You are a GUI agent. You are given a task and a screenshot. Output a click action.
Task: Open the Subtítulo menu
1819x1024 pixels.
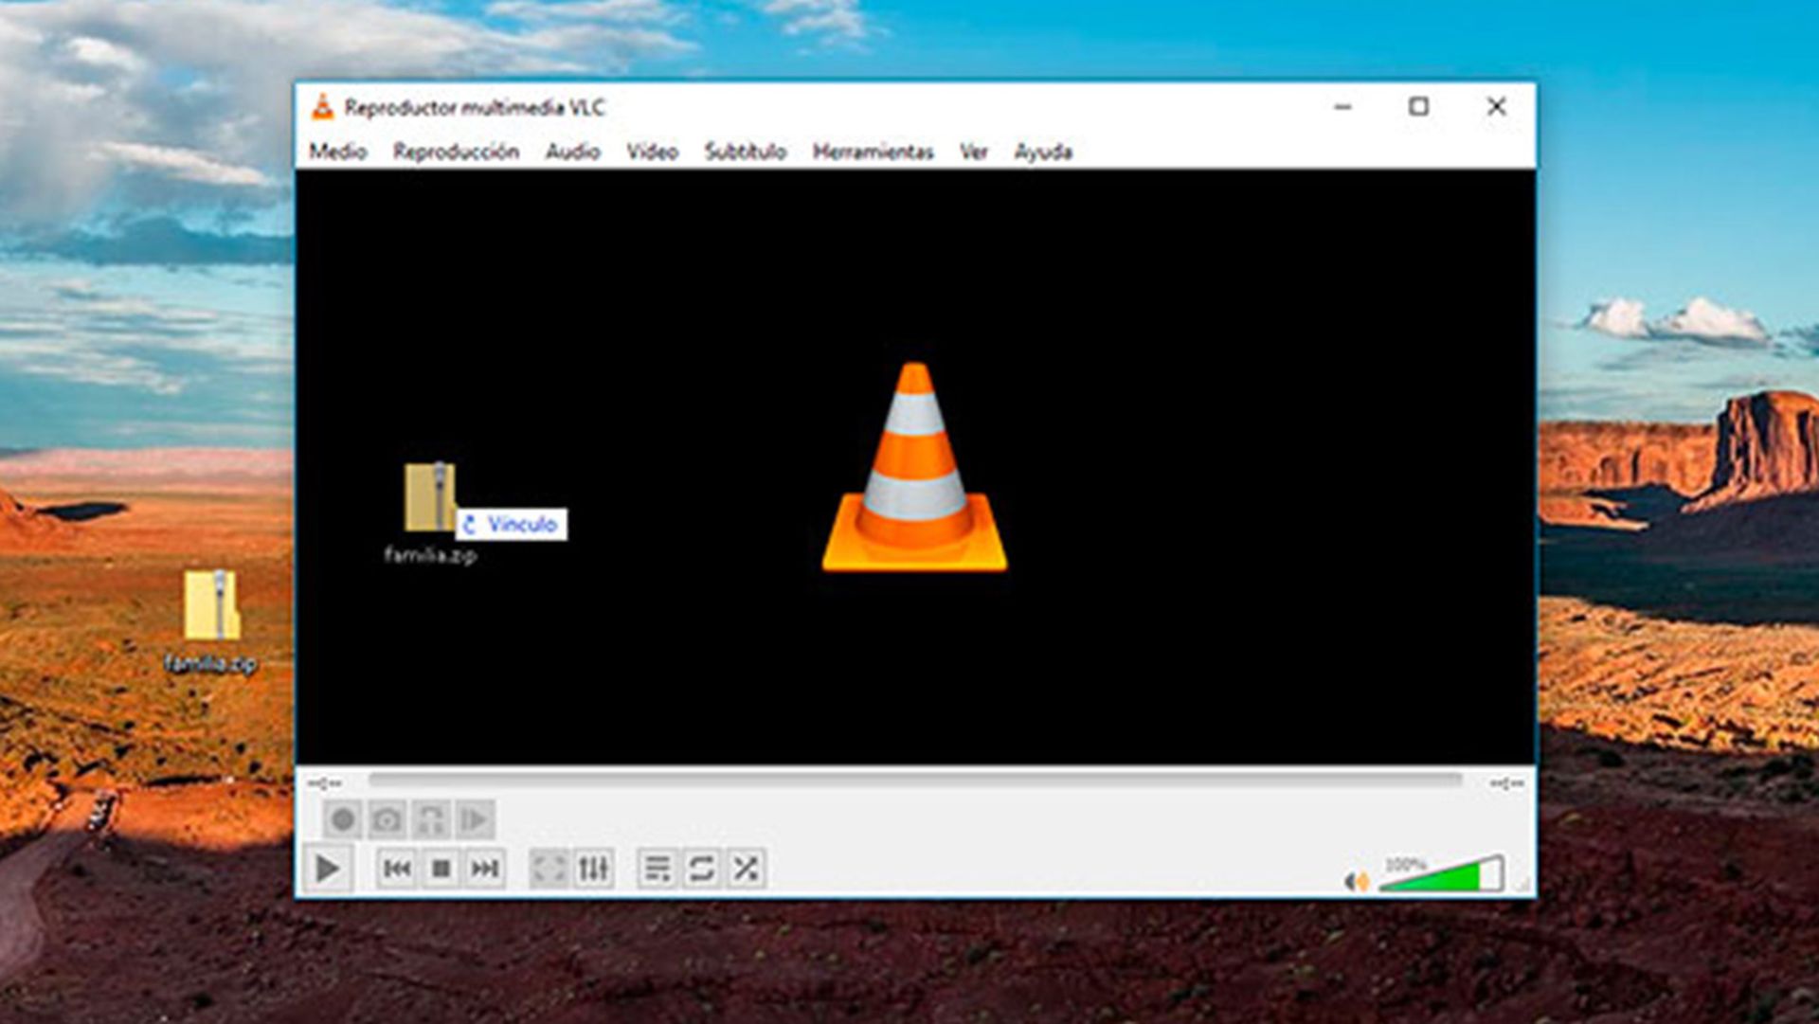coord(744,152)
